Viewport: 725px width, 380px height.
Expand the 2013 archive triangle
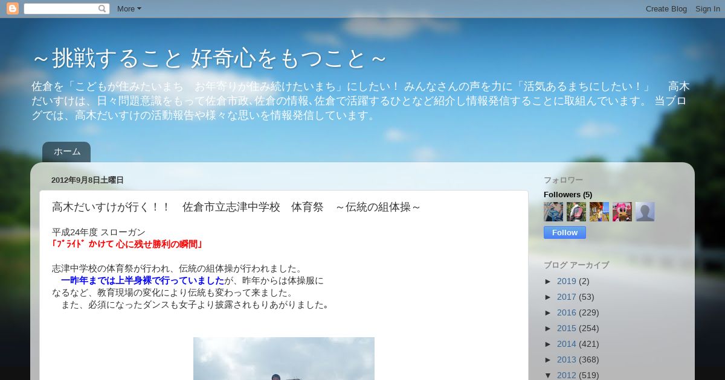(x=549, y=359)
